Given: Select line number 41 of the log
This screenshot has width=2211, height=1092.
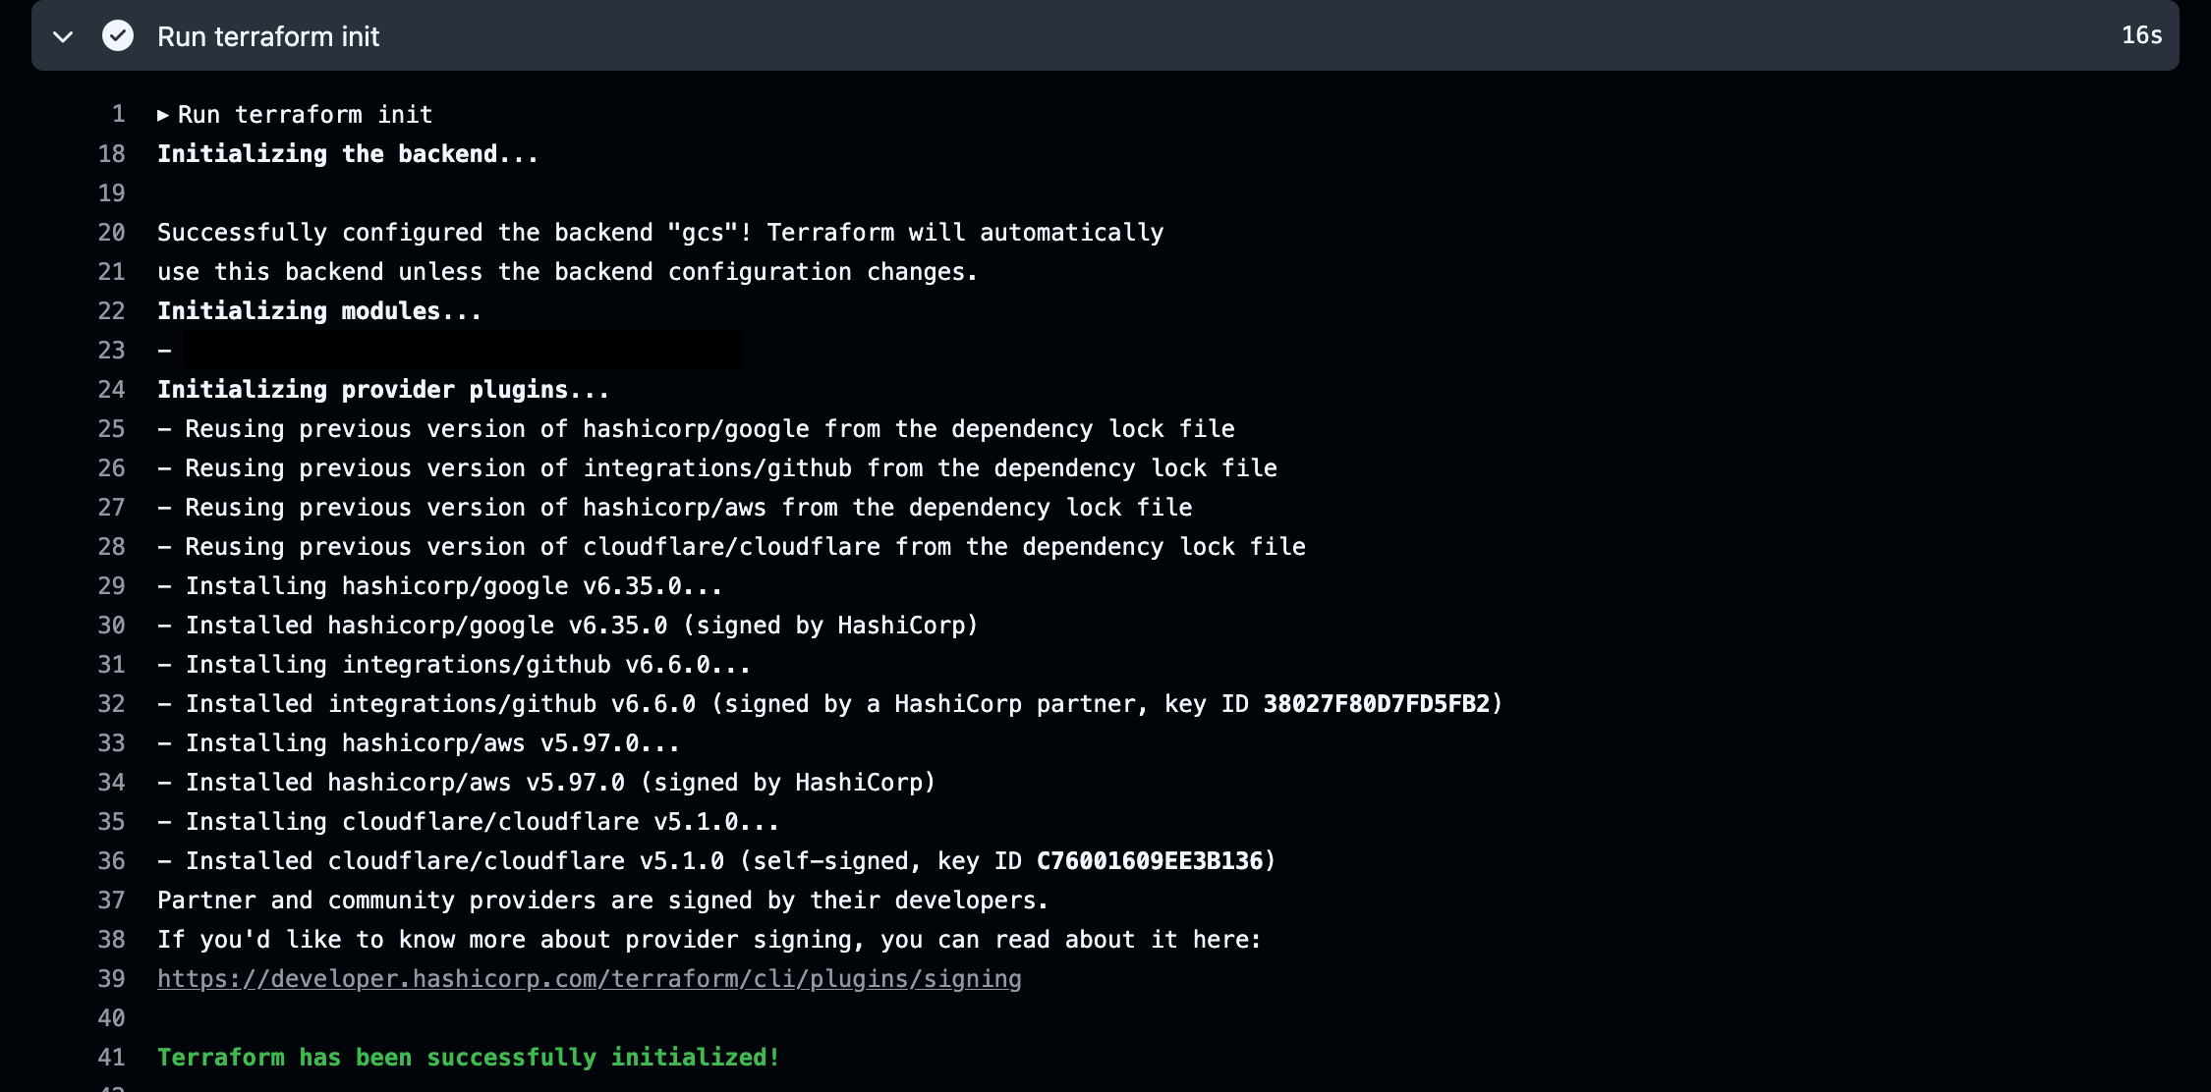Looking at the screenshot, I should [112, 1057].
